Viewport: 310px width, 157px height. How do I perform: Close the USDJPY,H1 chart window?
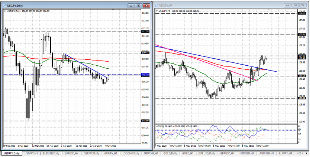click(303, 5)
